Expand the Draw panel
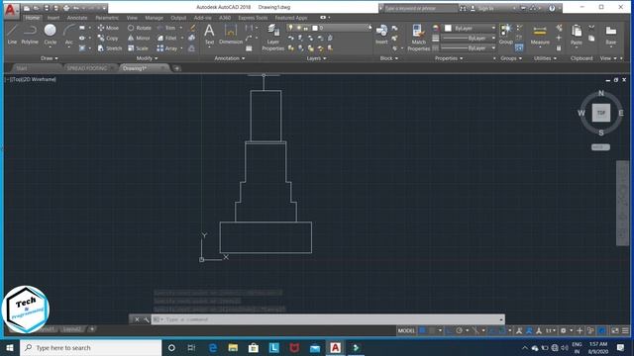Viewport: 634px width, 356px height. [49, 58]
